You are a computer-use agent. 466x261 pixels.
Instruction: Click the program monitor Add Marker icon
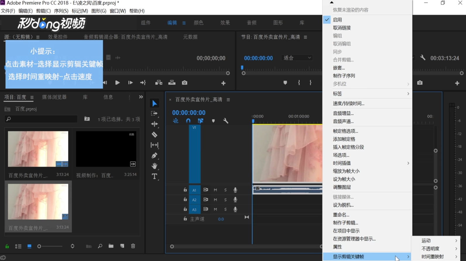285,83
